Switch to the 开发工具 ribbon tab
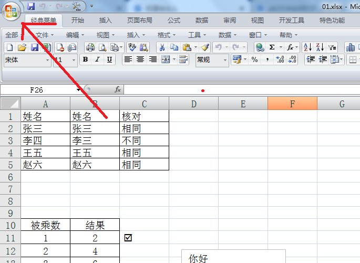Viewport: 360px width, 263px height. point(292,20)
